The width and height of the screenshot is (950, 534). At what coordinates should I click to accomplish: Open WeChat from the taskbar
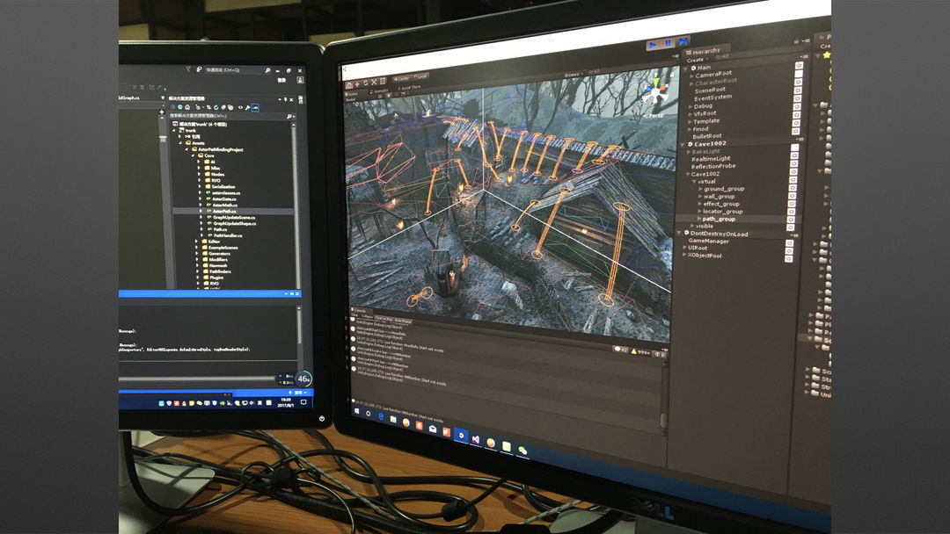522,450
